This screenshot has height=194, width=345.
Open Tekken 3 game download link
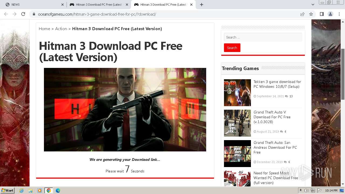(277, 84)
